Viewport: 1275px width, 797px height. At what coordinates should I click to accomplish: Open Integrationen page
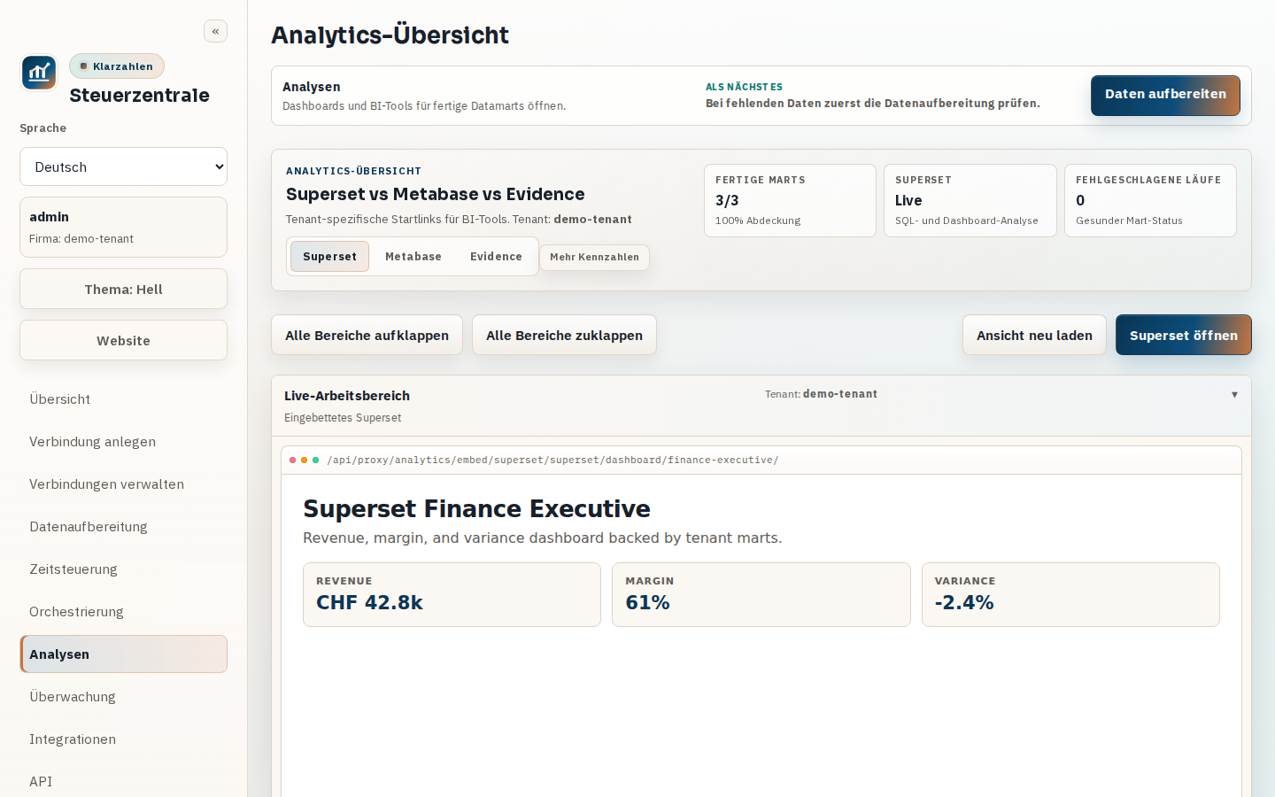123,739
